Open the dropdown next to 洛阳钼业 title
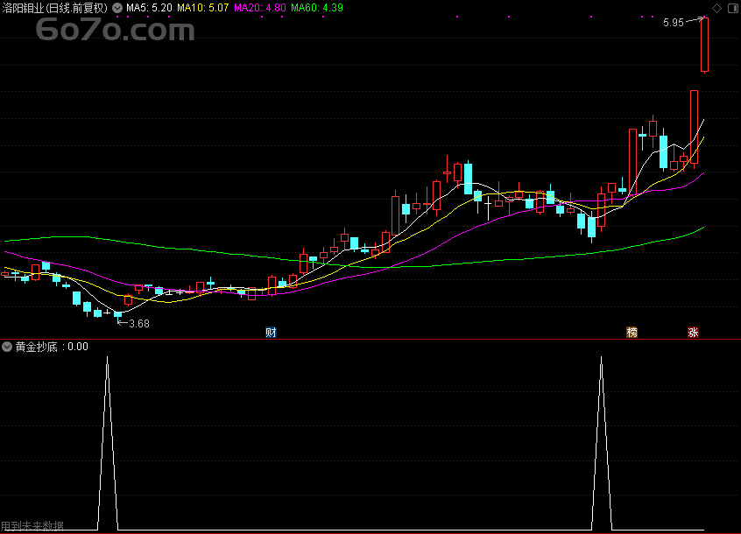This screenshot has height=534, width=741. (x=117, y=8)
